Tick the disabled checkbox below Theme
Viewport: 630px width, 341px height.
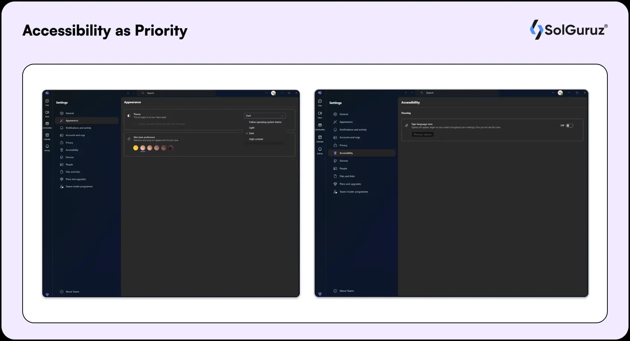click(x=135, y=124)
